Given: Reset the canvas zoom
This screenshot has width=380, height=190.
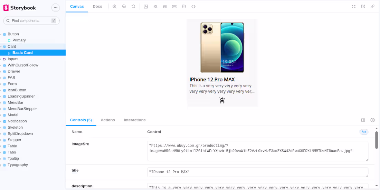Looking at the screenshot, I should coord(134,7).
